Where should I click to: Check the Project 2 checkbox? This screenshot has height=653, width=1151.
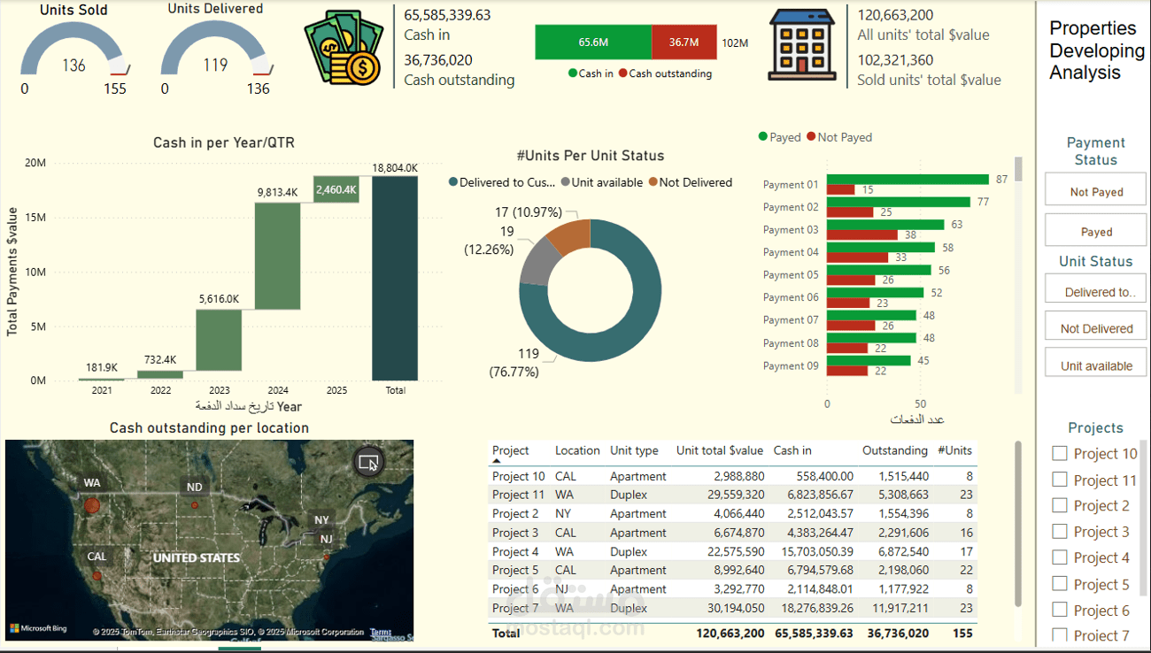coord(1060,505)
